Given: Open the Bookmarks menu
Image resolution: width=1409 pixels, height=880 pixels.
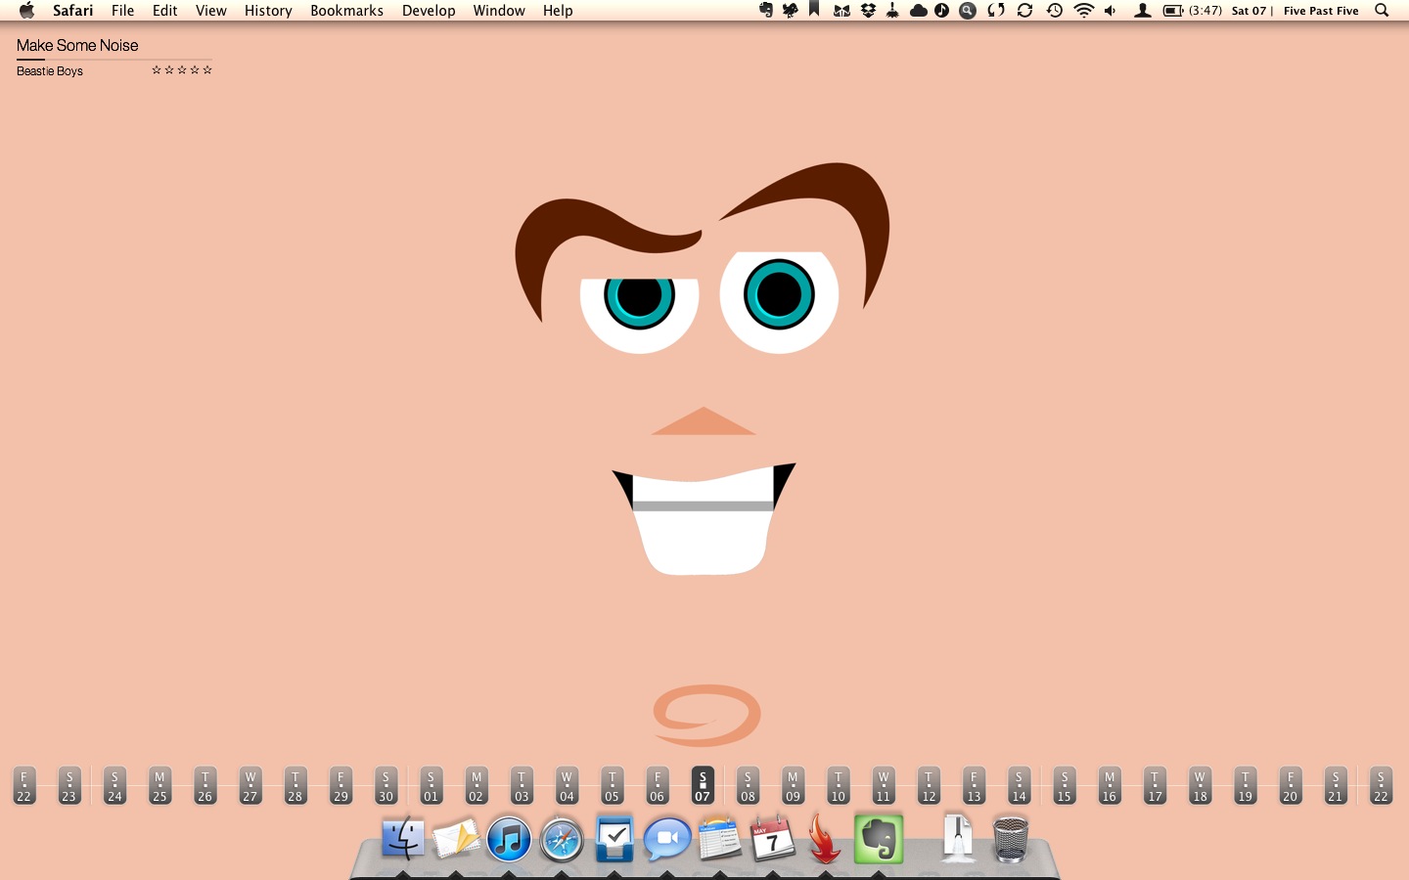Looking at the screenshot, I should click(347, 11).
